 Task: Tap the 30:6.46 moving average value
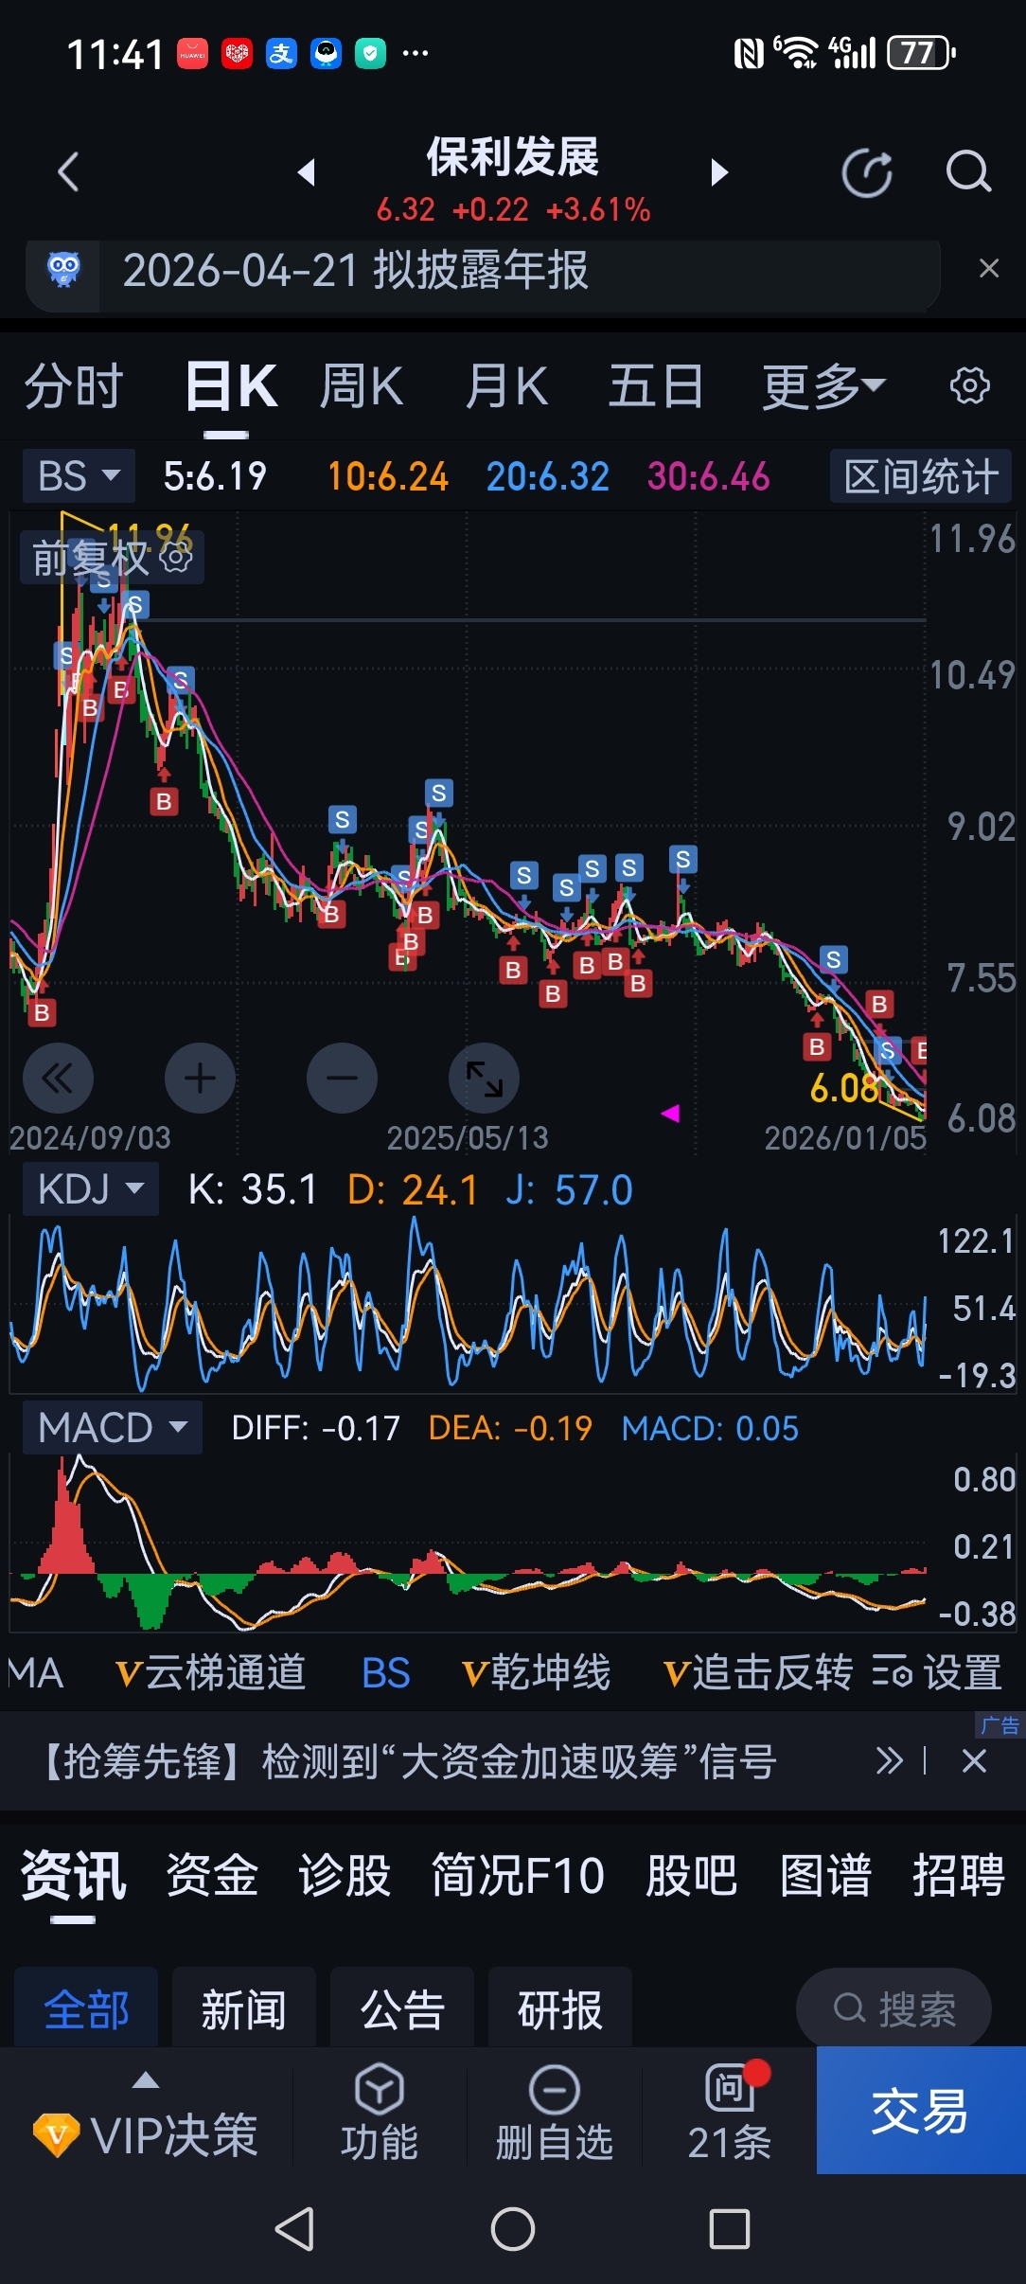coord(708,476)
